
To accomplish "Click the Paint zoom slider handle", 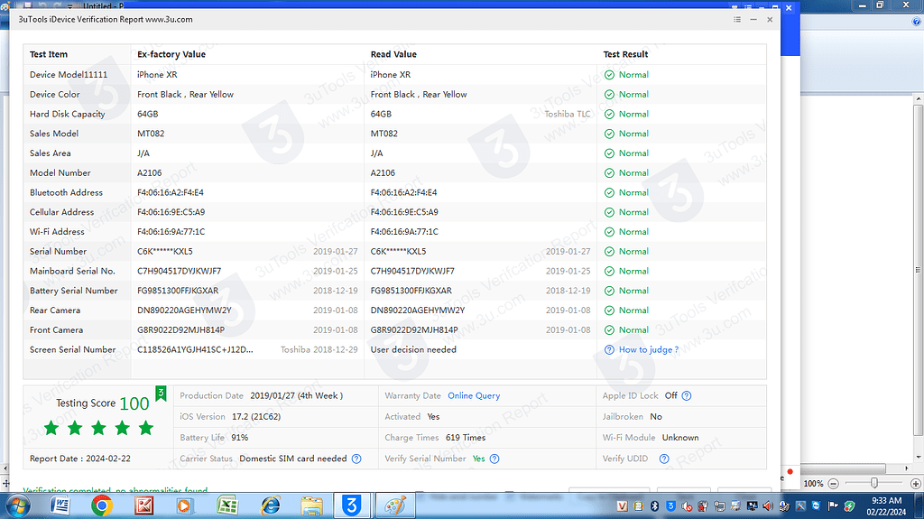I will click(x=873, y=484).
